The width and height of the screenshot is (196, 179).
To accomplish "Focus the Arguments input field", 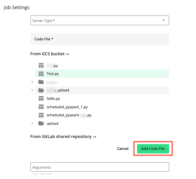I will [99, 167].
